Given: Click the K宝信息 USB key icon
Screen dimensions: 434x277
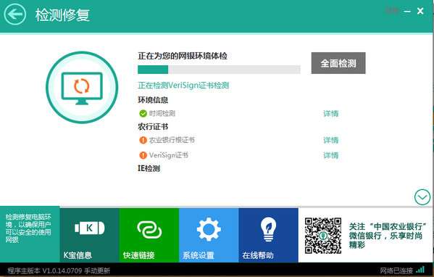Looking at the screenshot, I should coord(89,228).
